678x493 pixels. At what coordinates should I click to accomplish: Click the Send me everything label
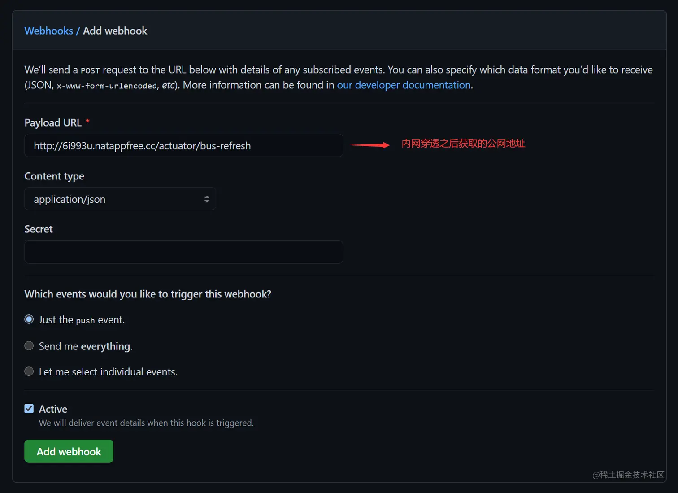click(86, 346)
